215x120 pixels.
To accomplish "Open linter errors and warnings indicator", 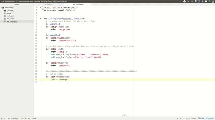I will pyautogui.click(x=26, y=118).
